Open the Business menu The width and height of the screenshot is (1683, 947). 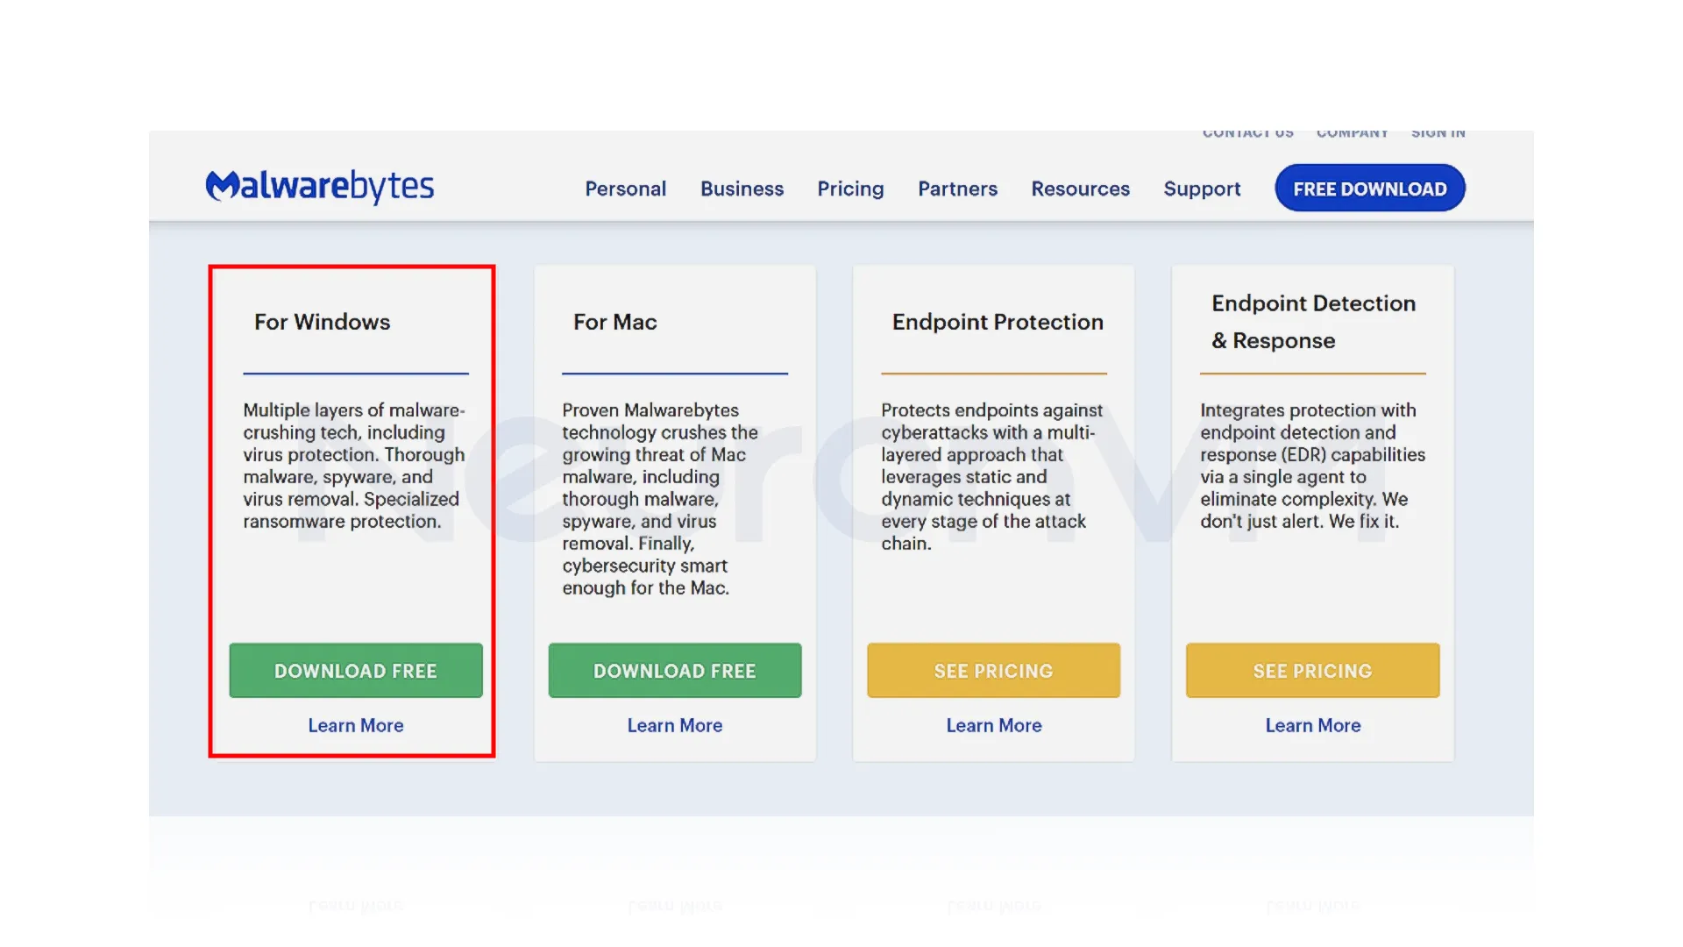(742, 189)
